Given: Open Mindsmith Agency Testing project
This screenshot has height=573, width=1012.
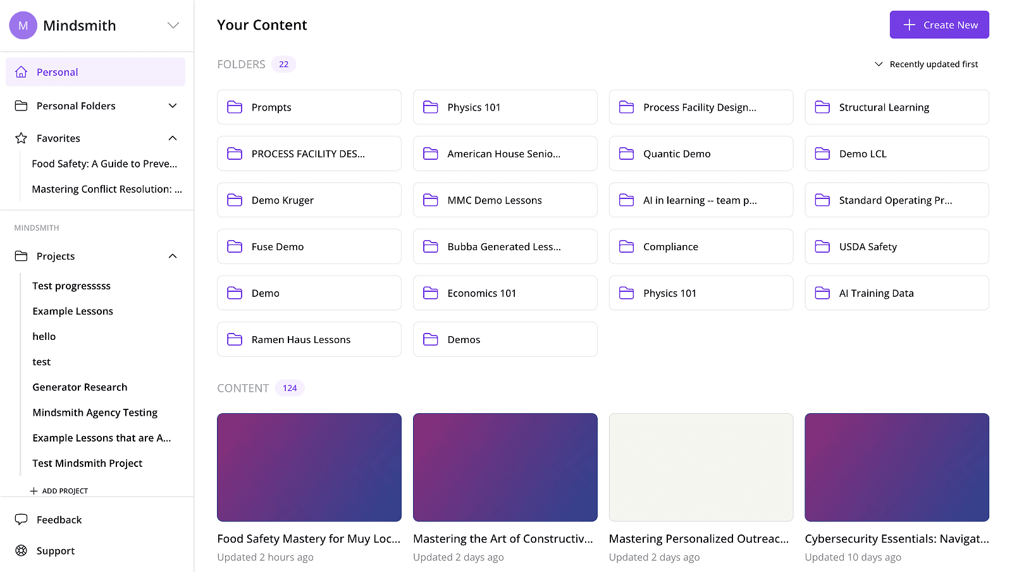Looking at the screenshot, I should tap(95, 413).
